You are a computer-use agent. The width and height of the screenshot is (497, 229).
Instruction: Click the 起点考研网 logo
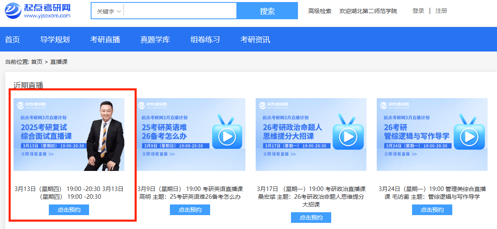tap(38, 11)
